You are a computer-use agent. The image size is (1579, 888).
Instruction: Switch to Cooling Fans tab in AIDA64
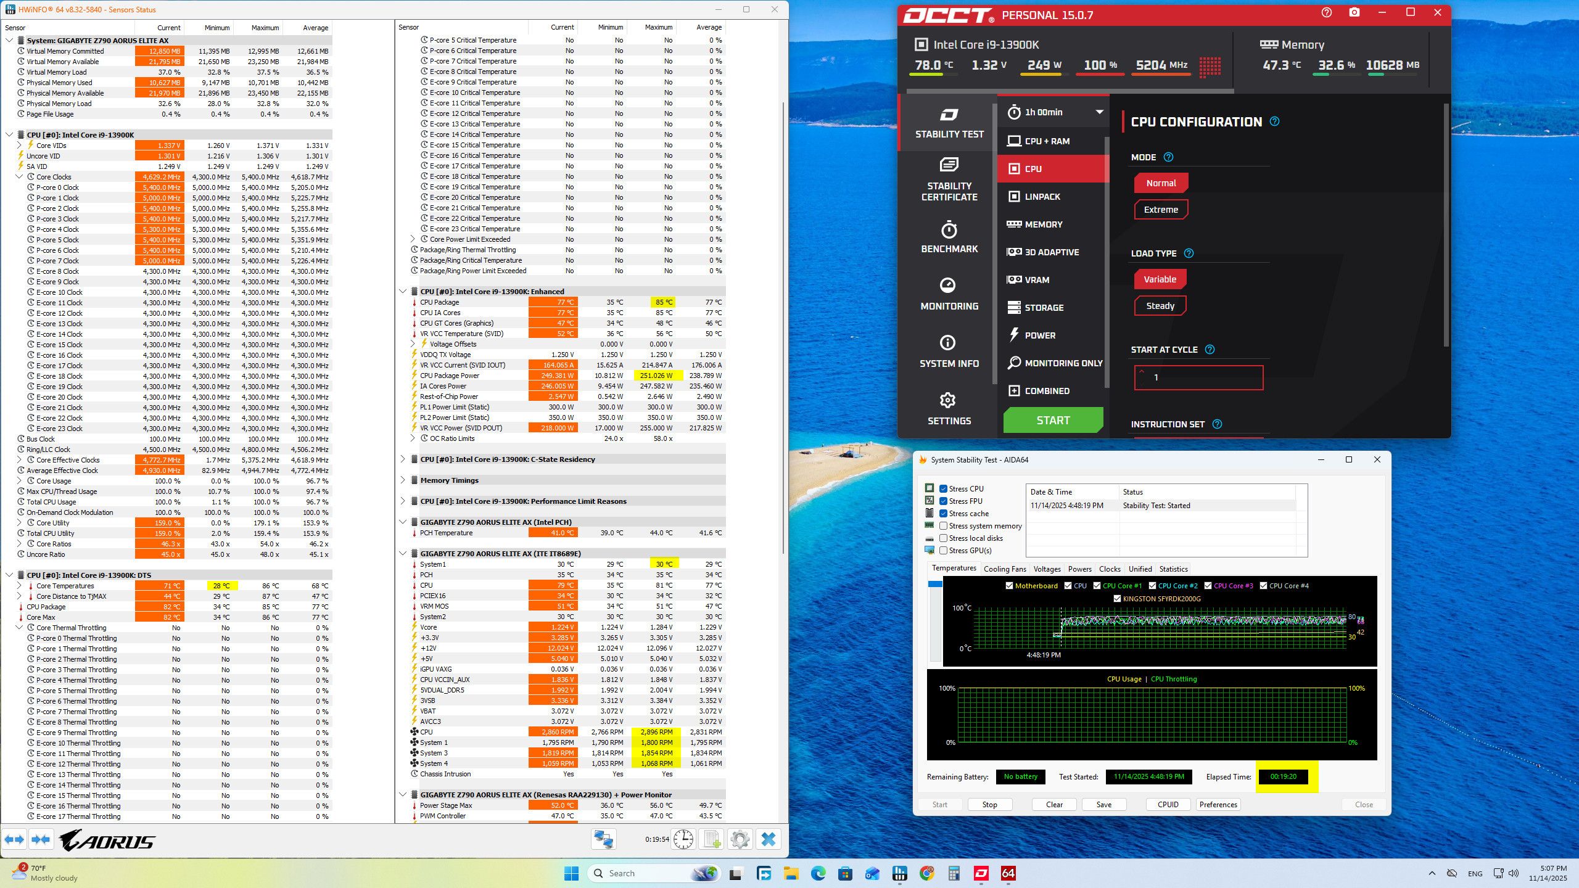[x=1004, y=569]
